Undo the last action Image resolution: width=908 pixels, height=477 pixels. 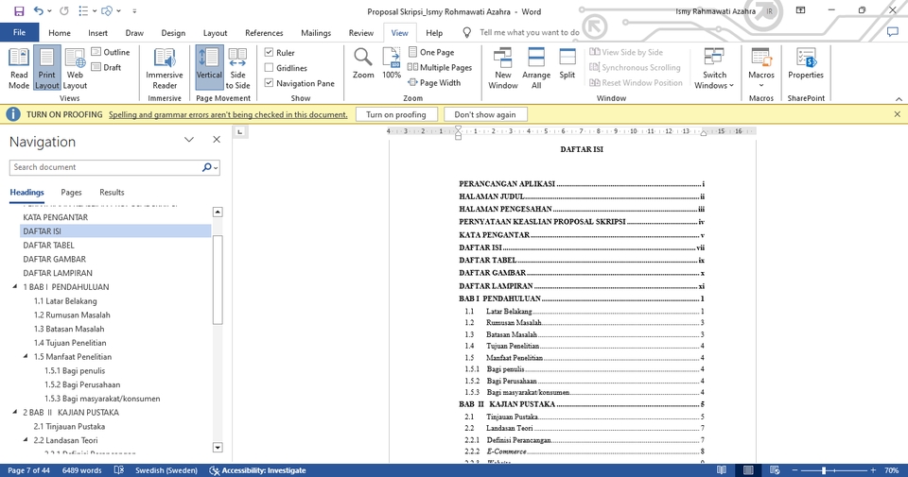point(38,11)
